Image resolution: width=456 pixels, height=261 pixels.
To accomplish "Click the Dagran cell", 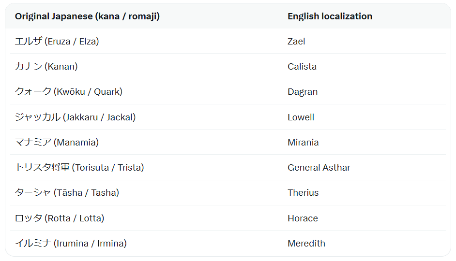I will [x=303, y=92].
